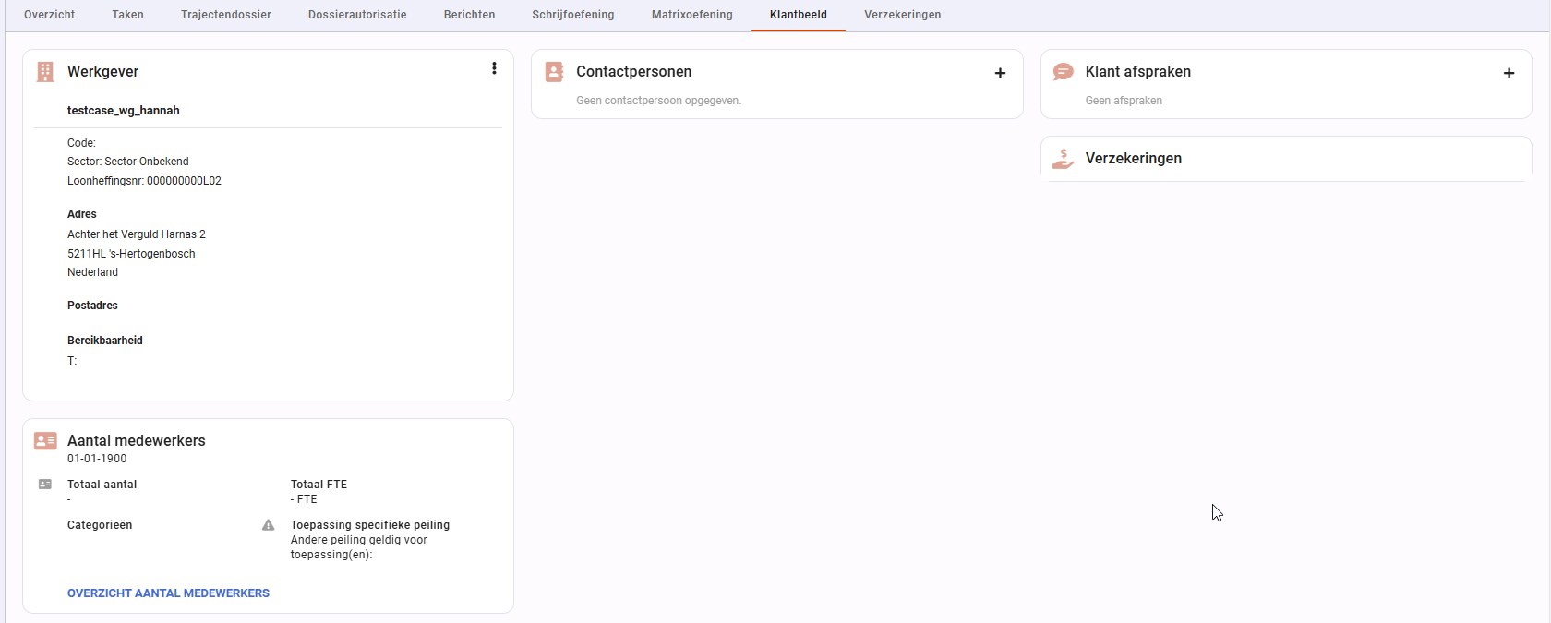The image size is (1551, 623).
Task: Select the Dossierautorisatie tab
Action: click(357, 15)
